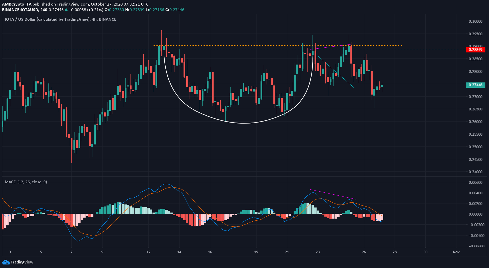
Task: Click the 0.28000 price axis label
Action: tap(476, 72)
